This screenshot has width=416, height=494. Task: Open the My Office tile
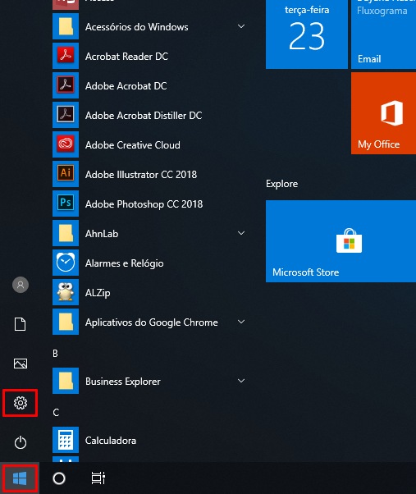point(383,113)
